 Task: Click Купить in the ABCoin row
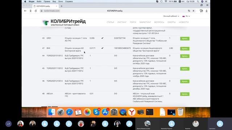point(185,94)
